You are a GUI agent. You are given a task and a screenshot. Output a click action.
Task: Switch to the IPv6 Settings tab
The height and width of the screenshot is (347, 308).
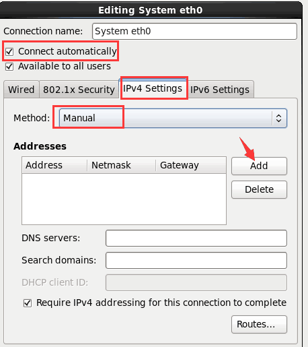click(220, 90)
